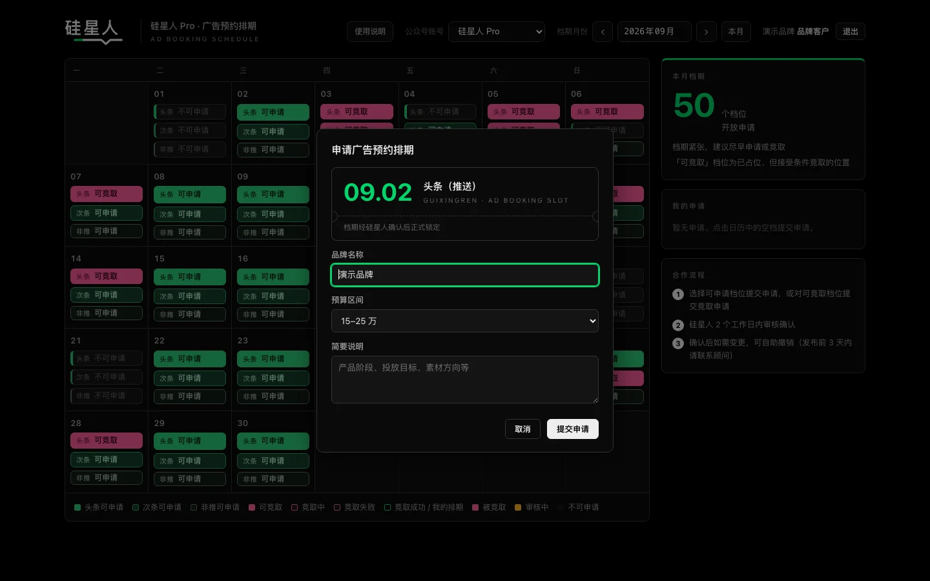Image resolution: width=930 pixels, height=581 pixels.
Task: Select the 次条 可申请 slot on day 15
Action: click(x=190, y=296)
